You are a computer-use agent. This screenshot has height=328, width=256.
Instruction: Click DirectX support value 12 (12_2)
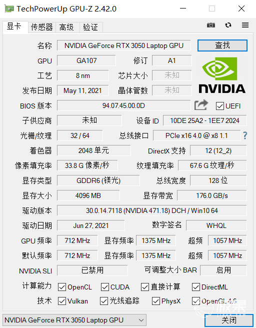[218, 150]
